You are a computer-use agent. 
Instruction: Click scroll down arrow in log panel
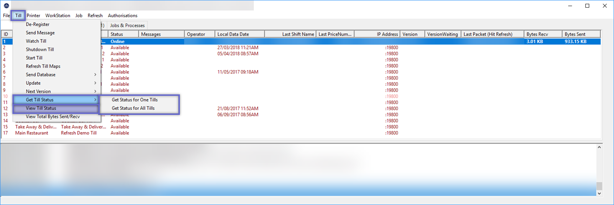tap(600, 194)
